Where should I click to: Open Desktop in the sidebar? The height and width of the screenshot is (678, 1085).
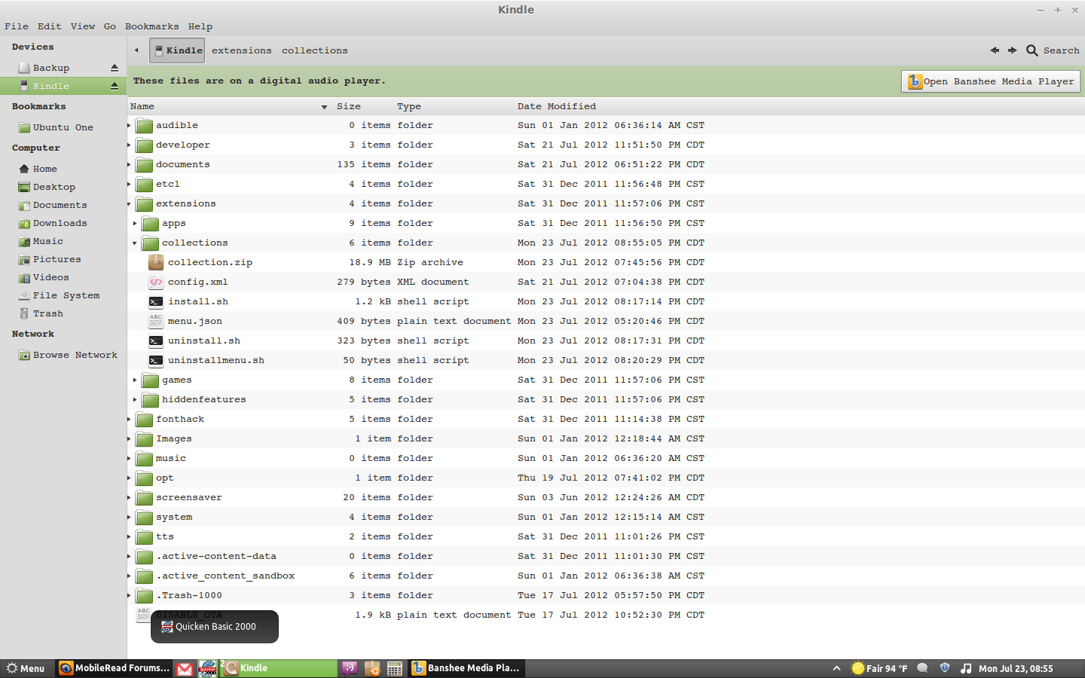click(x=47, y=187)
